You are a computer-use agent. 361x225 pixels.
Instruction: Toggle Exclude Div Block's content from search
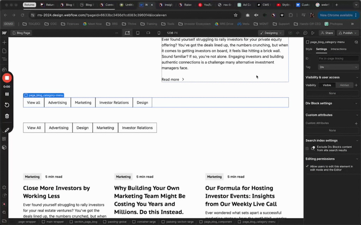(x=307, y=148)
